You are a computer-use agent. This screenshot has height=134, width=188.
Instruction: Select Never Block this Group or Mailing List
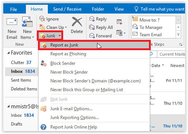pyautogui.click(x=87, y=90)
